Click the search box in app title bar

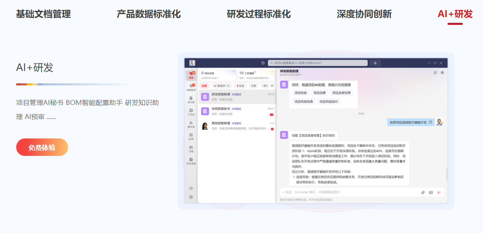point(318,63)
